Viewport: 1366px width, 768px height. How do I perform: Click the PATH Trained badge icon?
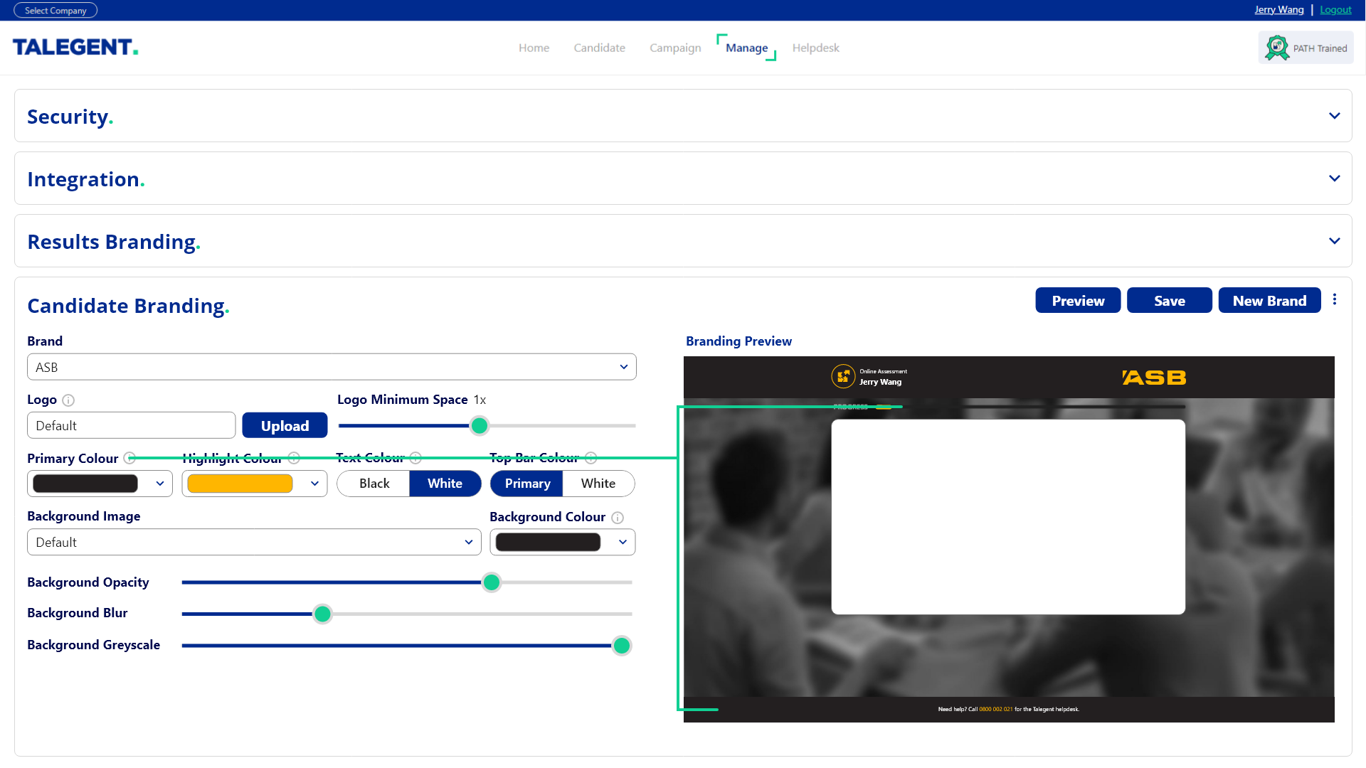(x=1277, y=48)
